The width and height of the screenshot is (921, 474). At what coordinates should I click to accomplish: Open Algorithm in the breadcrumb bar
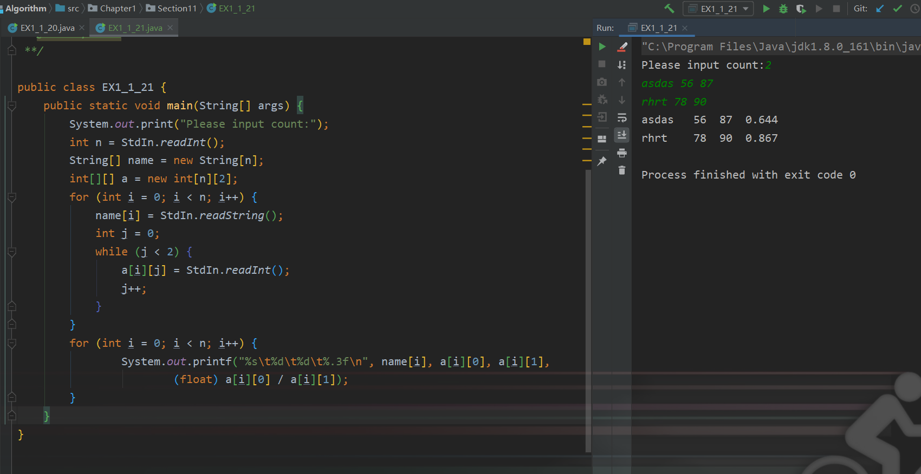click(25, 8)
